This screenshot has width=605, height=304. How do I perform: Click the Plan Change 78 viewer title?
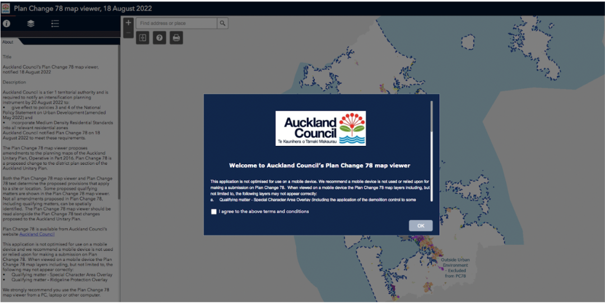pos(82,9)
